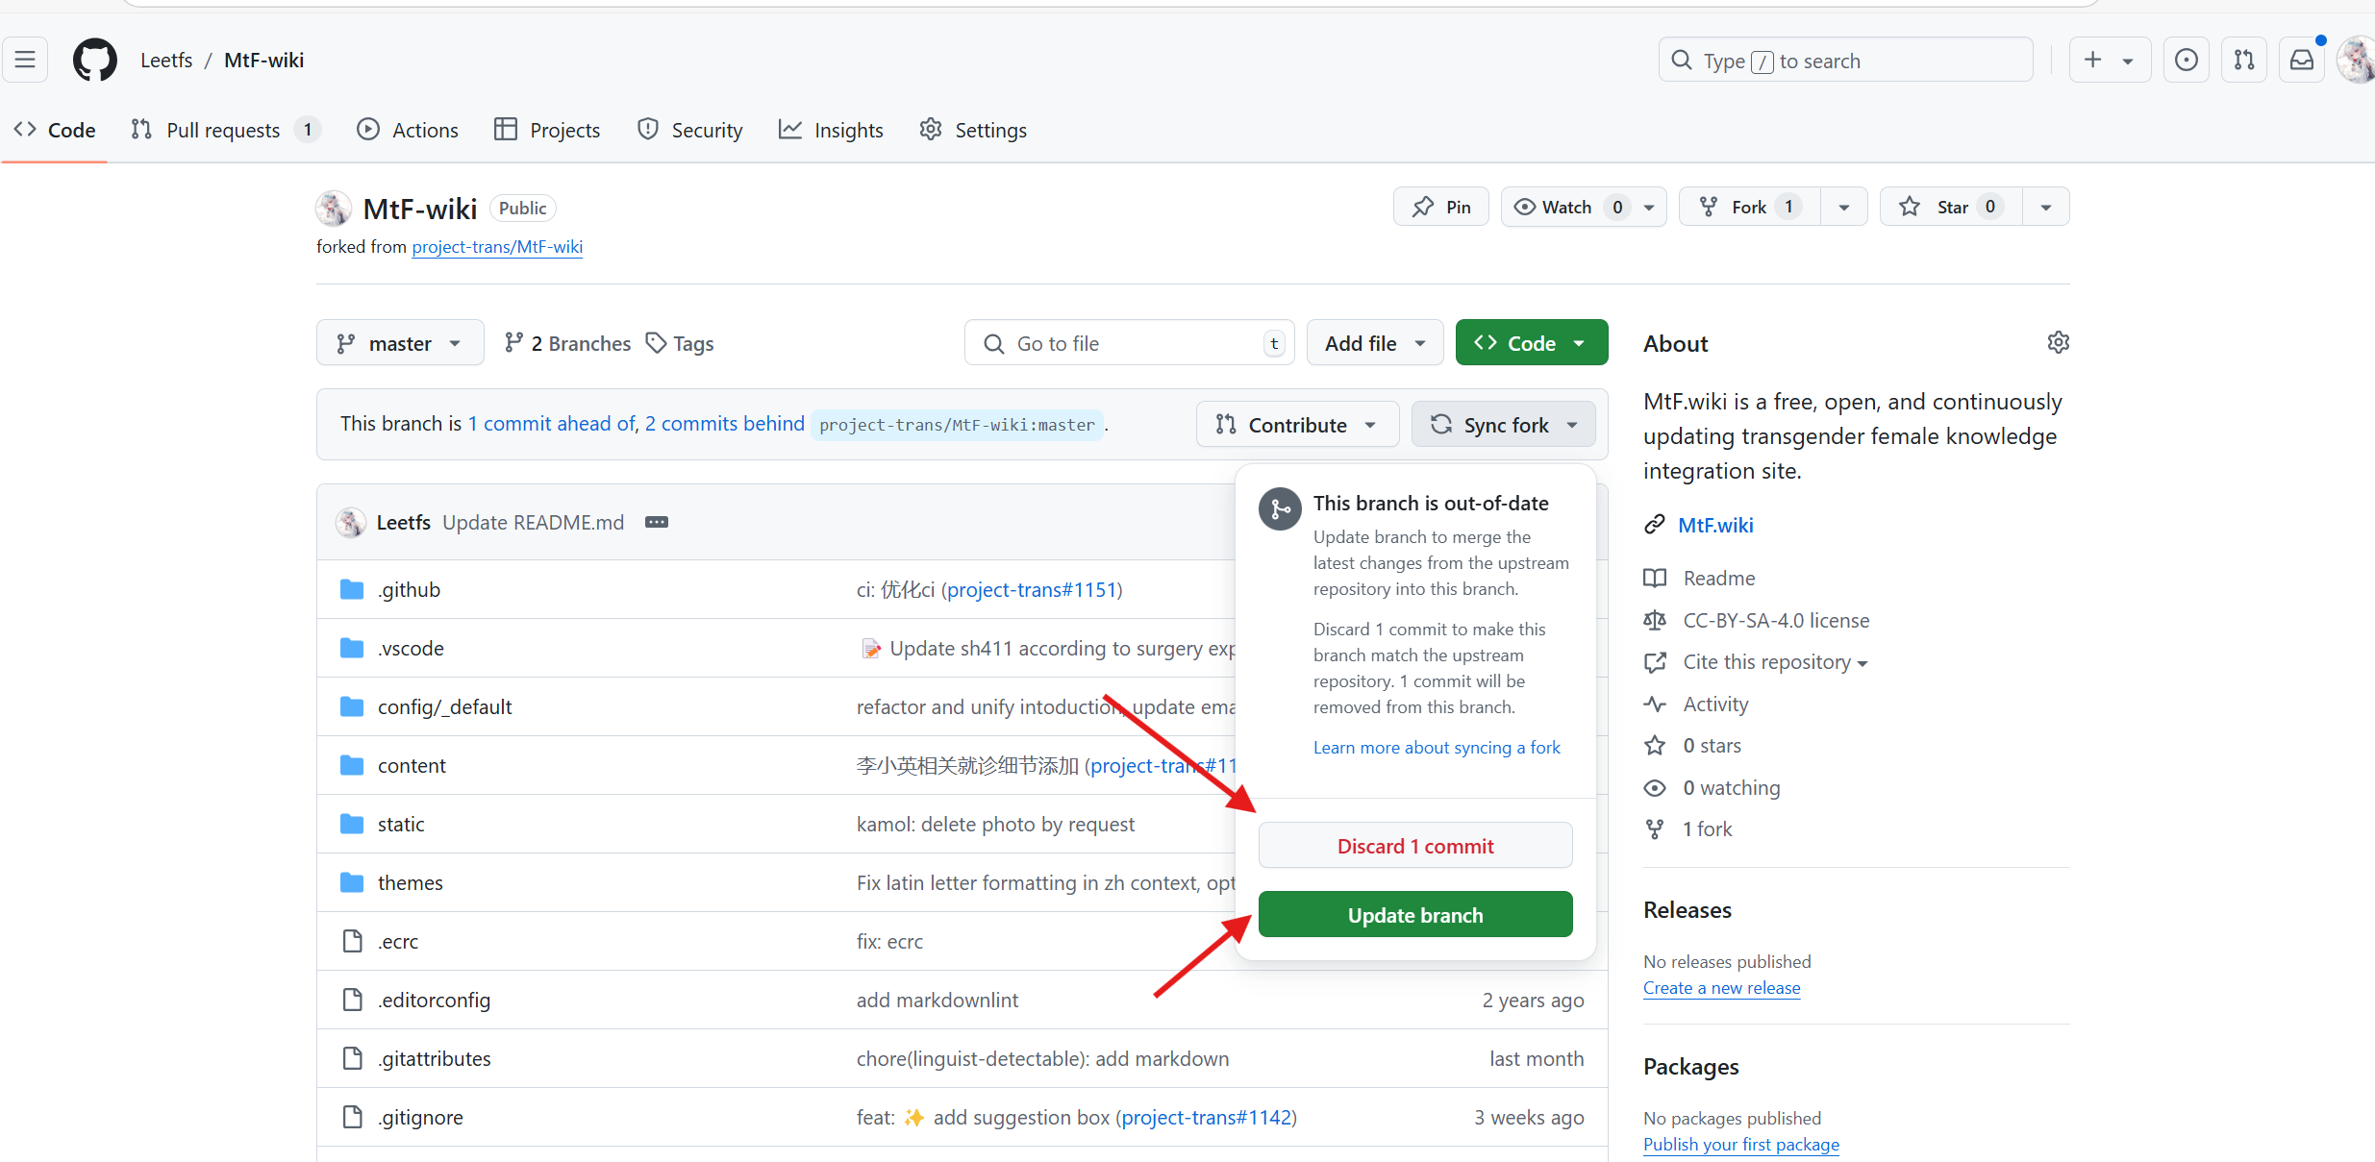Click the GitHub Octocat logo
Image resolution: width=2375 pixels, height=1162 pixels.
coord(94,60)
